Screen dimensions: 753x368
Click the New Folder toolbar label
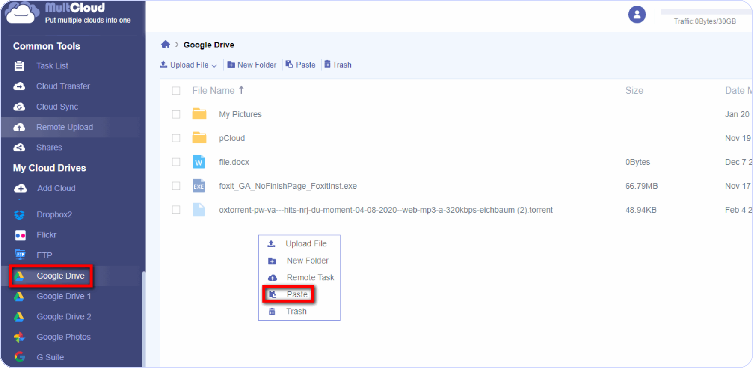click(x=257, y=65)
